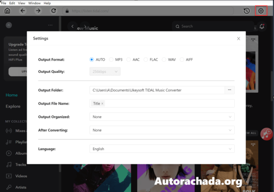Remove the Title tag from file name
The width and height of the screenshot is (274, 192).
pos(102,104)
